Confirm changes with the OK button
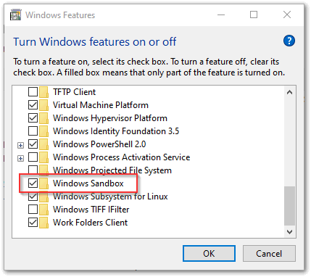 pos(209,254)
